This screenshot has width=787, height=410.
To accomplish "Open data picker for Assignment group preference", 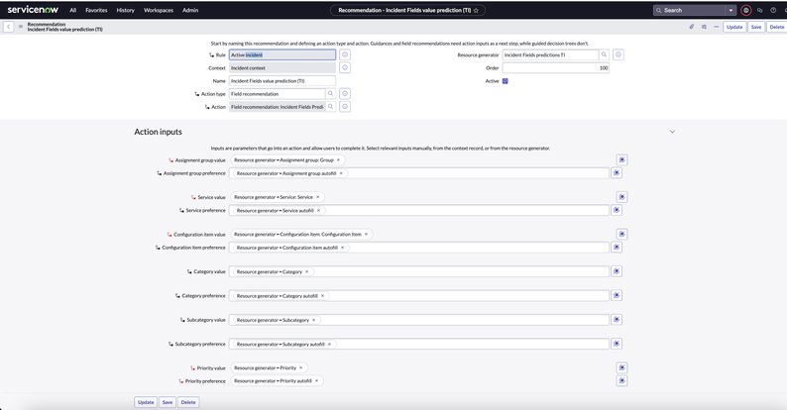I will (x=617, y=173).
